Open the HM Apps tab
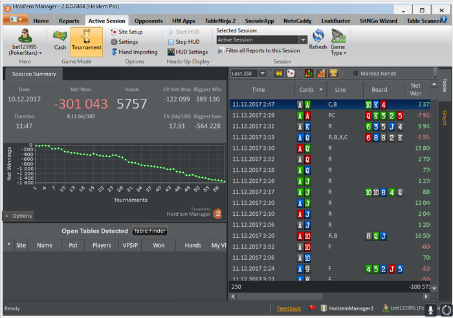This screenshot has height=318, width=453. click(183, 21)
